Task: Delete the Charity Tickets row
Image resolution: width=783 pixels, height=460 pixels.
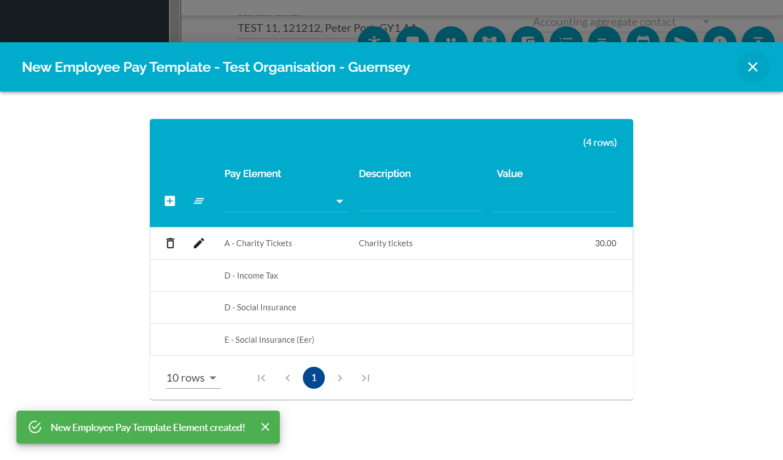Action: (170, 243)
